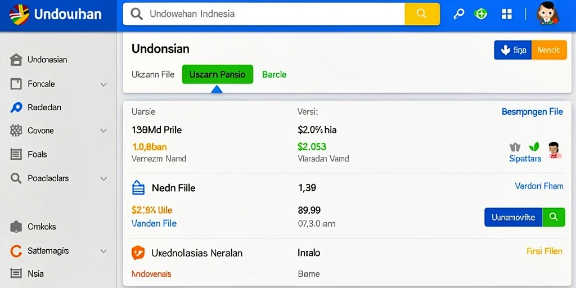Click the green search button beside Unemovite
The height and width of the screenshot is (288, 576).
(553, 217)
